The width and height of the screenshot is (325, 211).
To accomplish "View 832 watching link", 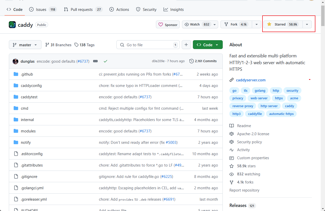I will point(245,174).
